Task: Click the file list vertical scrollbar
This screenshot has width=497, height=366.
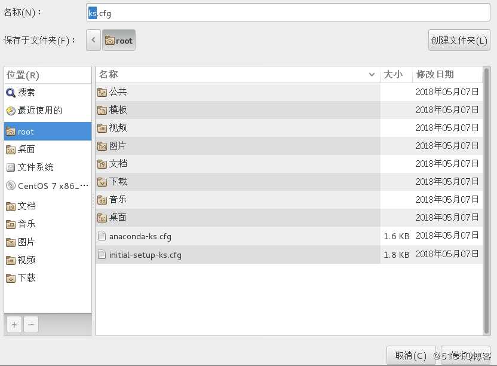Action: 486,200
